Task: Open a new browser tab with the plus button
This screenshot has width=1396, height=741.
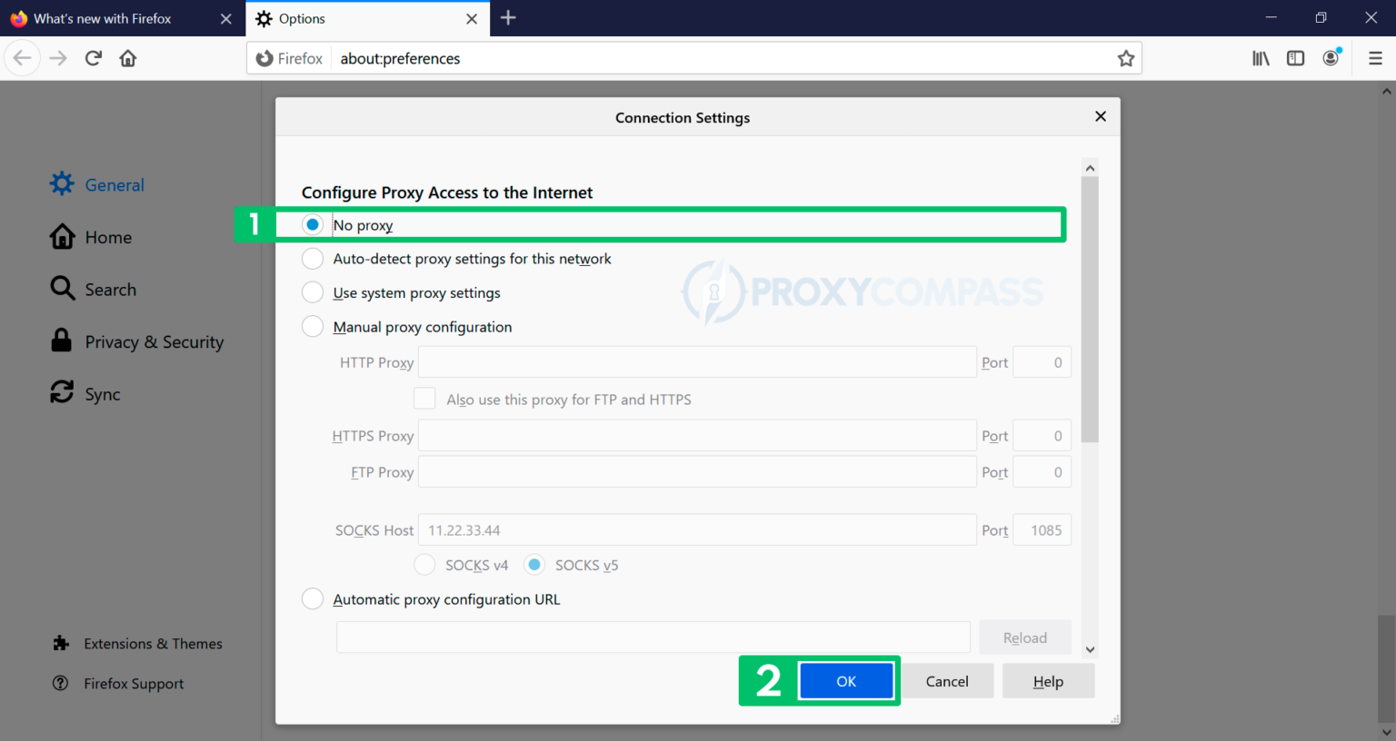Action: (508, 18)
